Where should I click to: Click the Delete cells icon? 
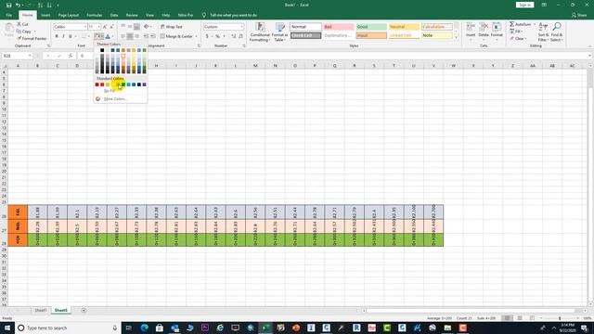[484, 27]
